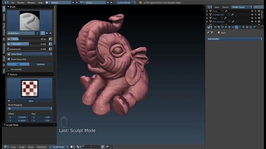
Task: Open the Area Plane sculpt plane dropdown
Action: click(30, 54)
